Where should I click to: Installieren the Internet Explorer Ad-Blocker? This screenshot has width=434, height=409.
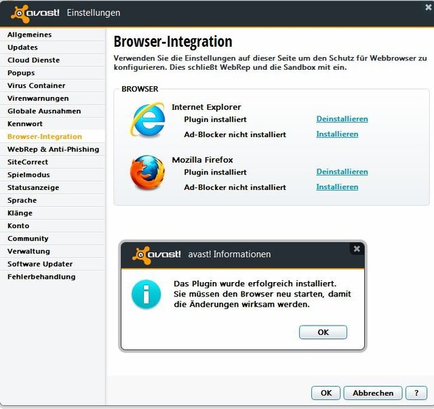[337, 134]
